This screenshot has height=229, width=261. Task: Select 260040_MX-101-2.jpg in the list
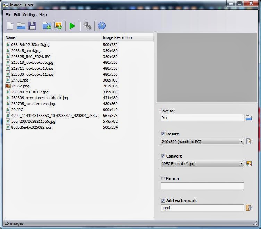click(x=30, y=92)
